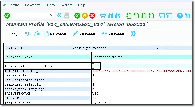The image size is (195, 107).
Task: Click the red Cancel icon
Action: (92, 16)
